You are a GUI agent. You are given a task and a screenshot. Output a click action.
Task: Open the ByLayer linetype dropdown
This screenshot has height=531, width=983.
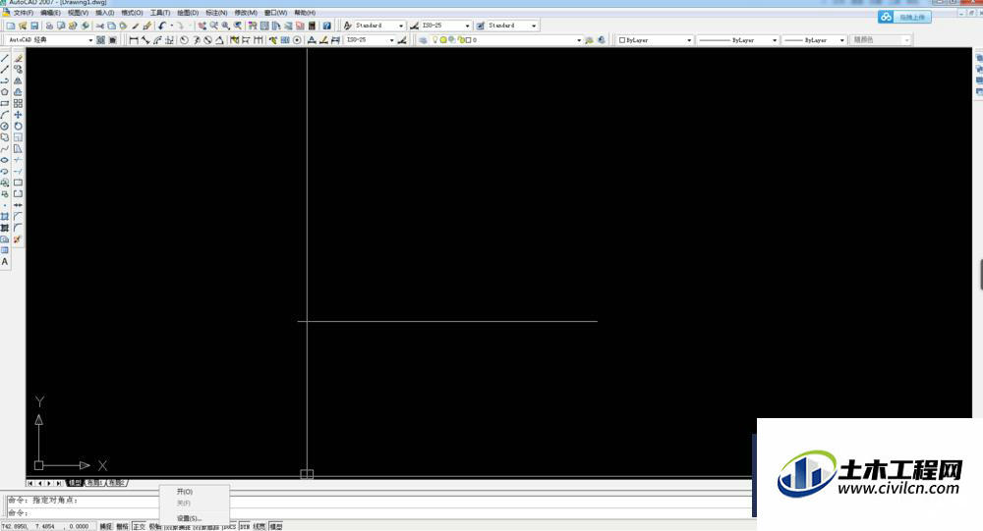[x=738, y=40]
